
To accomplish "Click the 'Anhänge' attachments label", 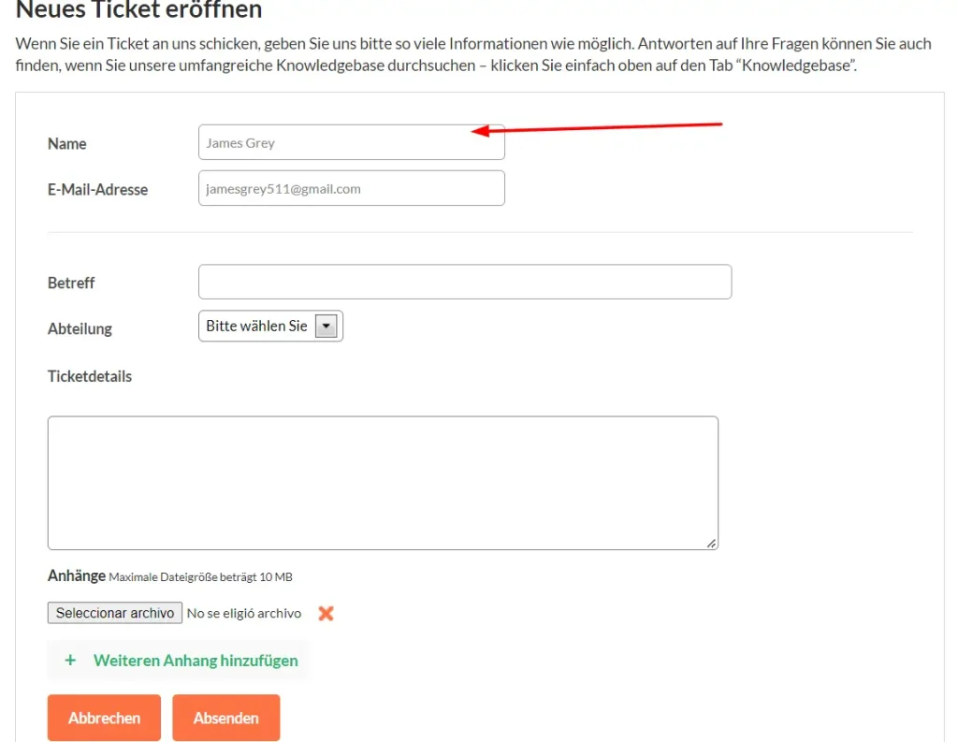I will pyautogui.click(x=76, y=576).
